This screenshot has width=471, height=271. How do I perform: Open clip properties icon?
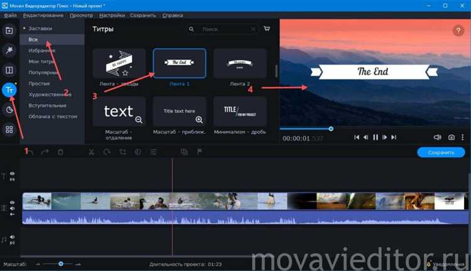click(153, 152)
